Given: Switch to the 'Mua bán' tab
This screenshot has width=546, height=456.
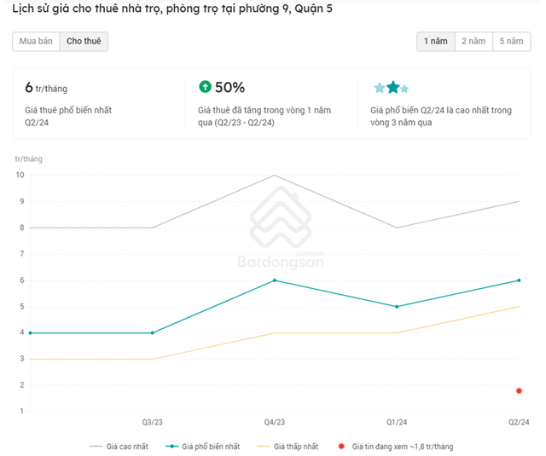Looking at the screenshot, I should (x=36, y=41).
